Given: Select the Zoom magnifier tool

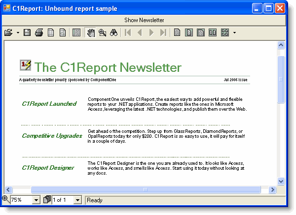Looking at the screenshot, I should [x=102, y=32].
